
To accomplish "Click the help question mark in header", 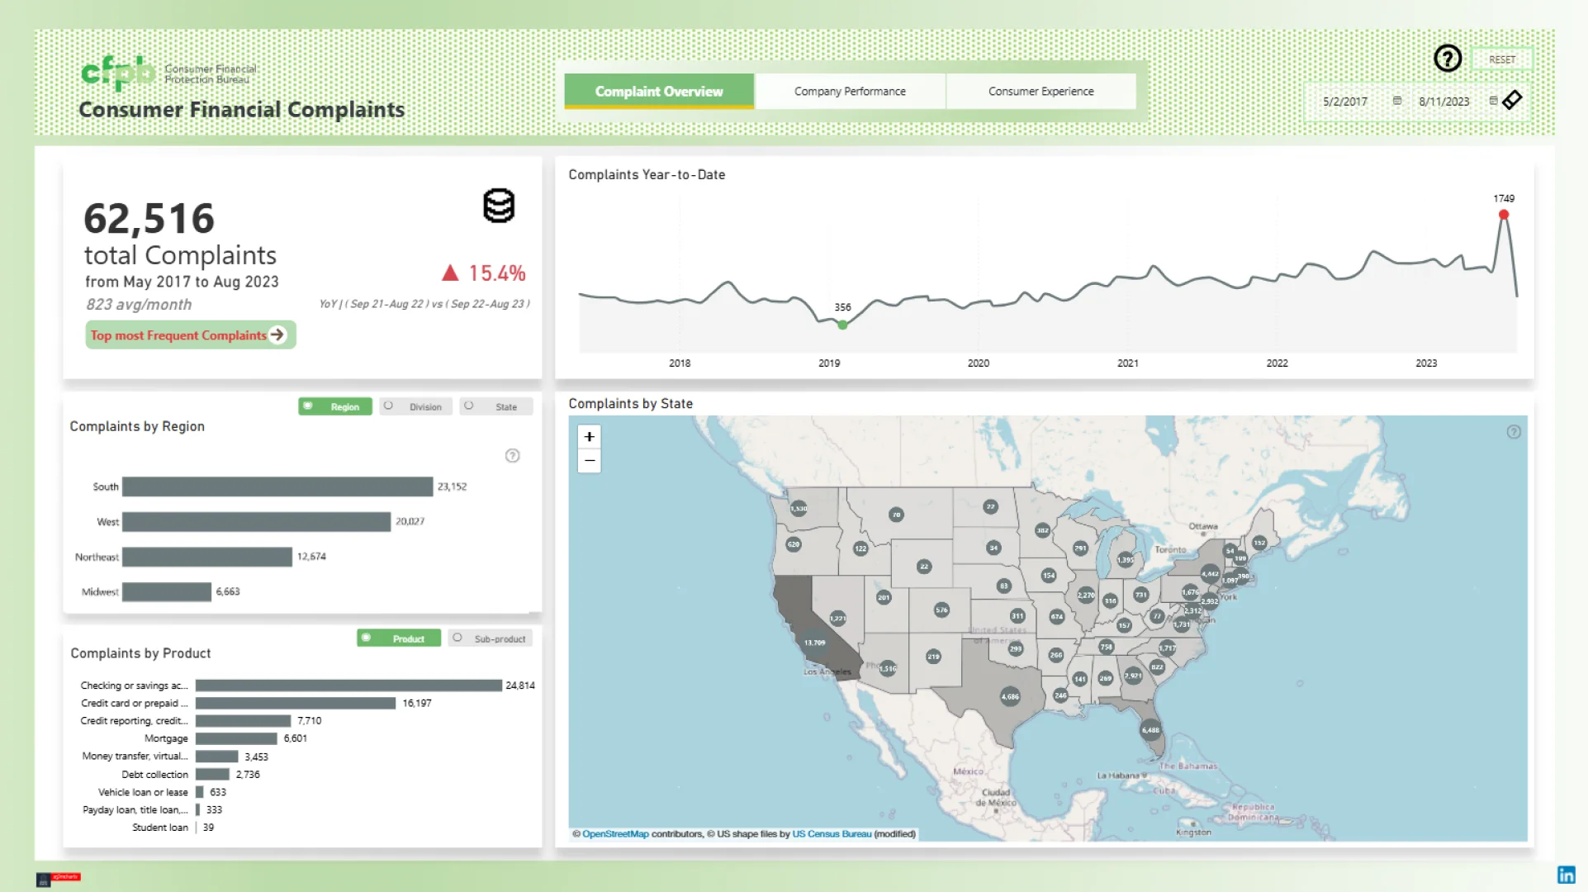I will (x=1447, y=59).
